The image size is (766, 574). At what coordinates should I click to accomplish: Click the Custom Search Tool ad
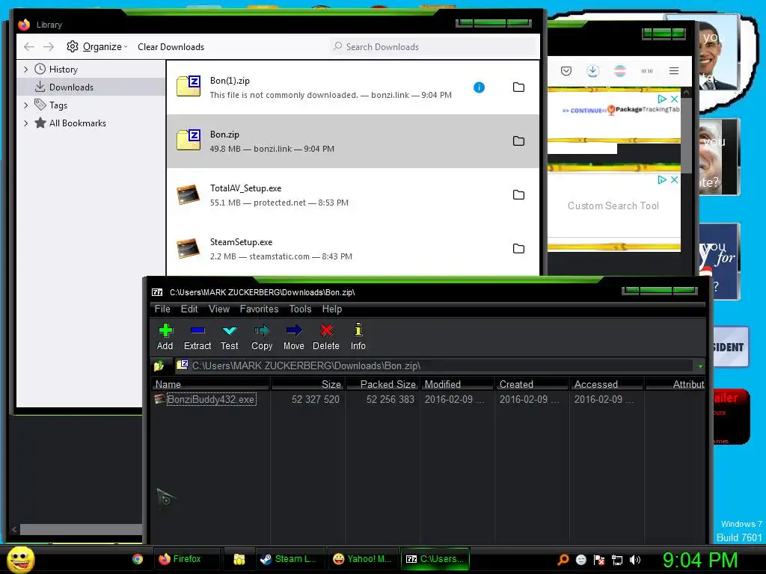(613, 206)
